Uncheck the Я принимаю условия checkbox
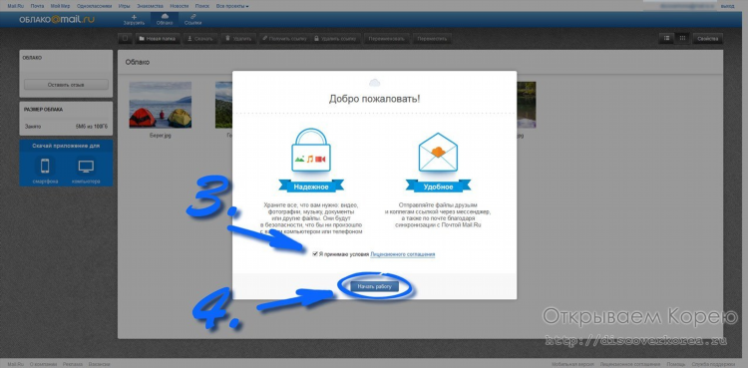The height and width of the screenshot is (368, 748). pyautogui.click(x=315, y=254)
